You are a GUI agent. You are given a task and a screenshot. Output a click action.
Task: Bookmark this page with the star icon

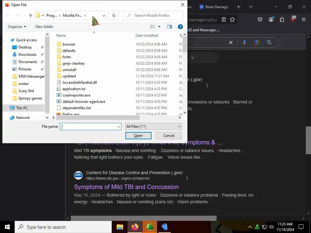pos(232,20)
